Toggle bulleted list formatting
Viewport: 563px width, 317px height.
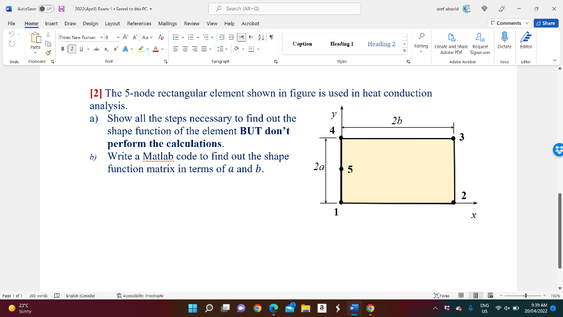(x=176, y=38)
